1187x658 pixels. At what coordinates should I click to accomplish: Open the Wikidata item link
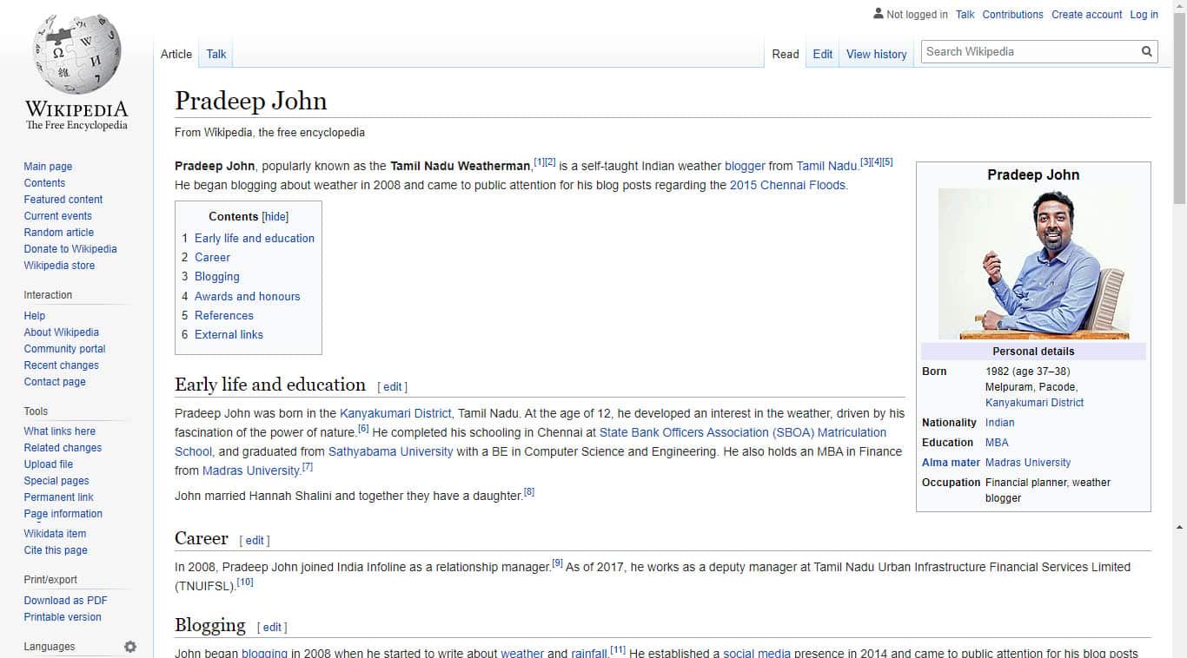click(x=55, y=534)
